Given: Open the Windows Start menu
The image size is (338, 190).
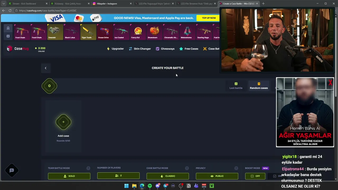Looking at the screenshot, I should (x=126, y=186).
